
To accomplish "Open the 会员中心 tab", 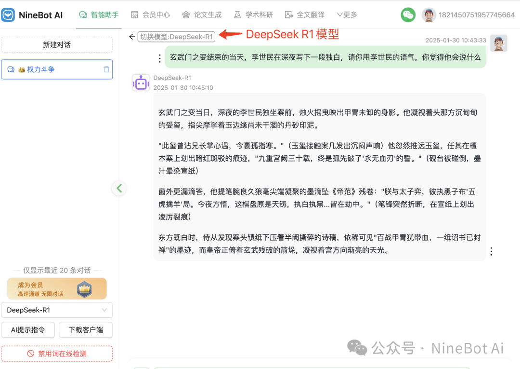I will (150, 14).
